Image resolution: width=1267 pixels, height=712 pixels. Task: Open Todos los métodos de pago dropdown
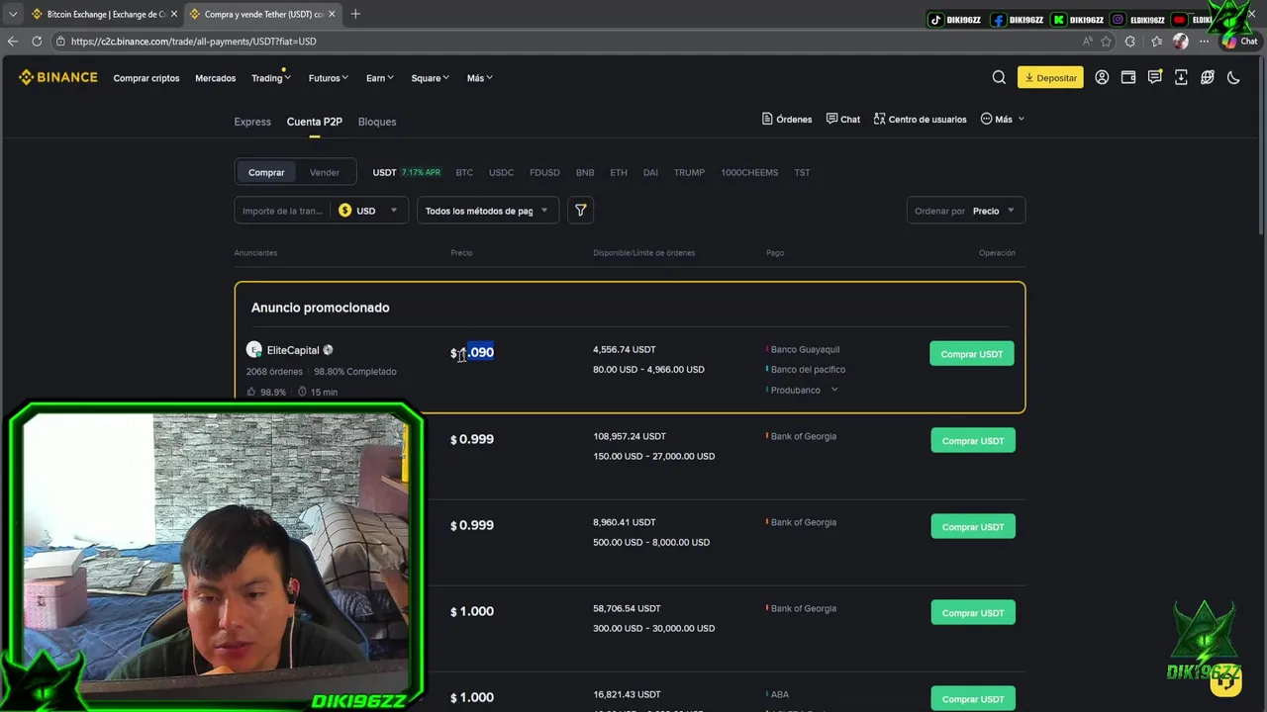[x=488, y=211]
